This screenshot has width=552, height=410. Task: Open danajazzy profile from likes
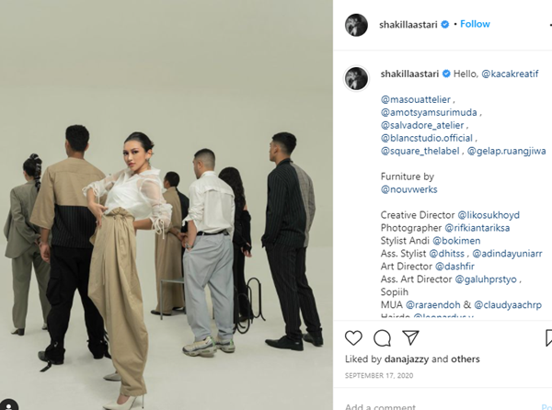click(x=407, y=359)
